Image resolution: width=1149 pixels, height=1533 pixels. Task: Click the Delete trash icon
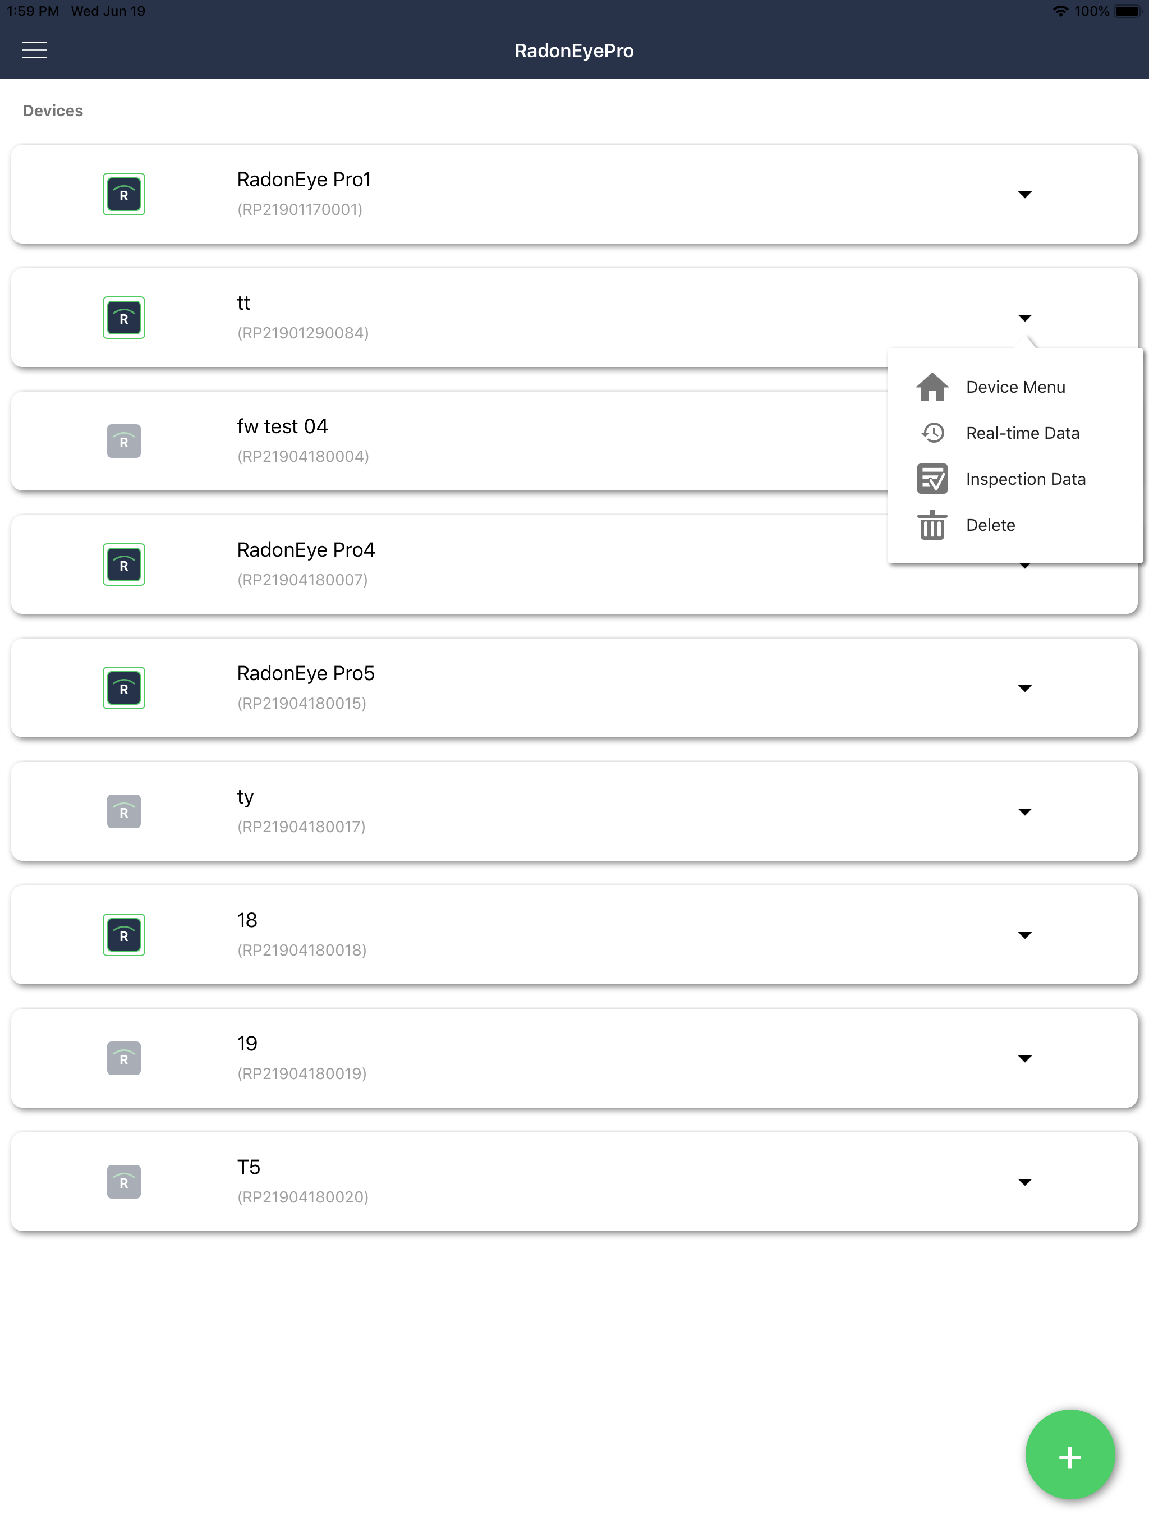[931, 525]
